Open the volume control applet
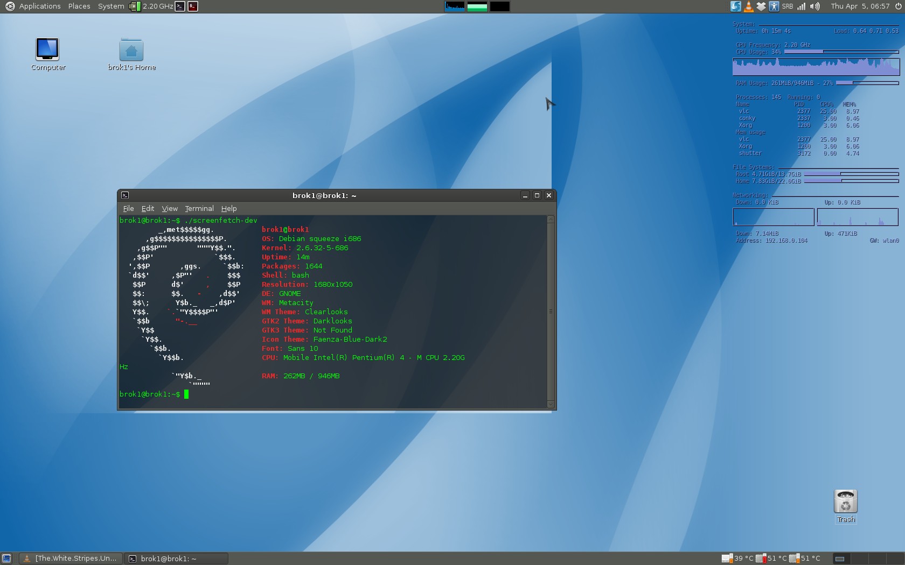 pos(814,6)
